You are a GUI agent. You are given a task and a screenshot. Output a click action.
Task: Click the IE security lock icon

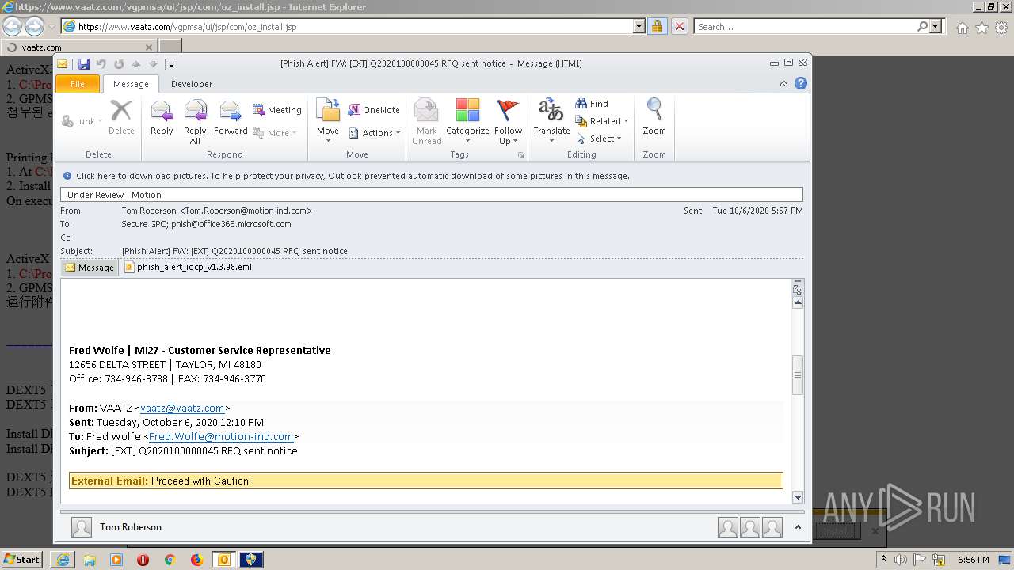(657, 26)
